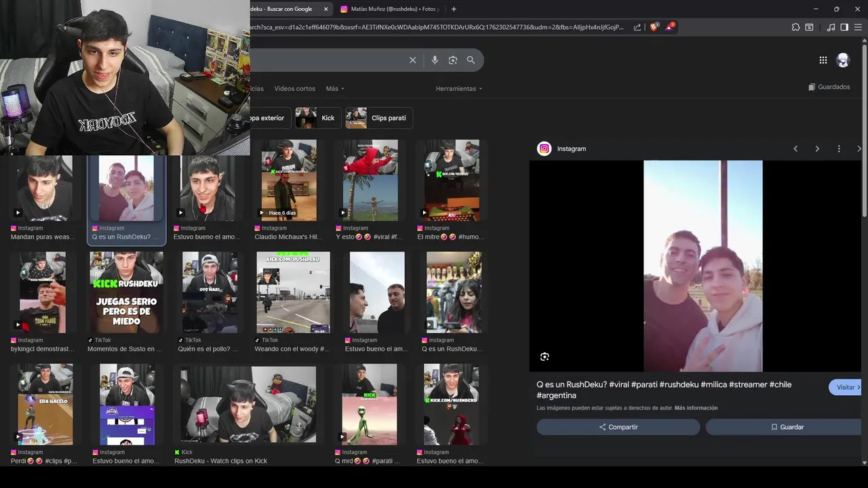Image resolution: width=868 pixels, height=488 pixels.
Task: Close the 'Buscar con Google' tab
Action: (325, 9)
